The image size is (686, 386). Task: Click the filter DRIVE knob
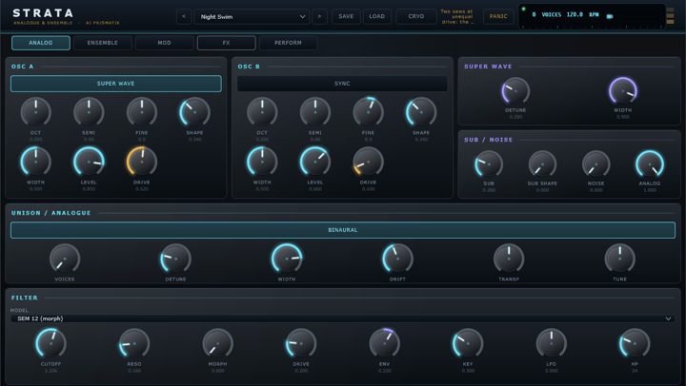point(301,343)
